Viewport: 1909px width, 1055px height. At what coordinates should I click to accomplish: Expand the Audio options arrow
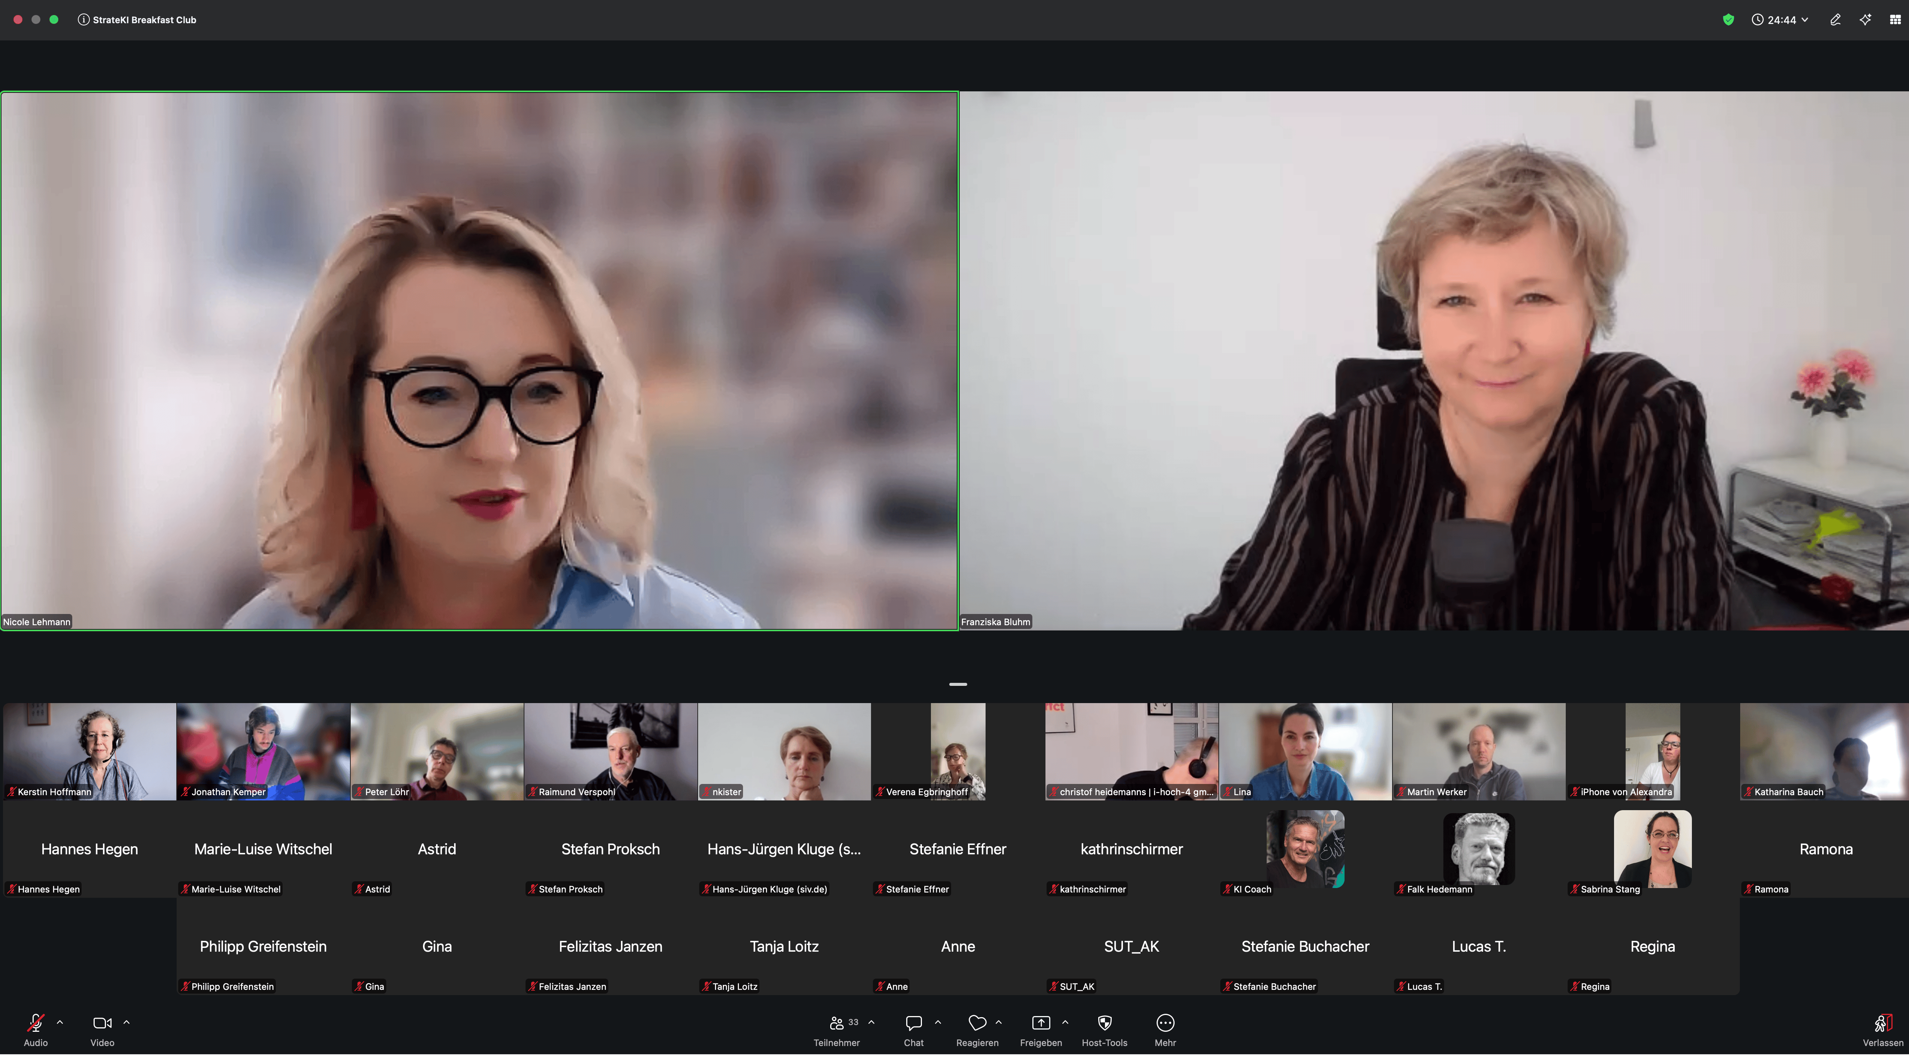(60, 1022)
